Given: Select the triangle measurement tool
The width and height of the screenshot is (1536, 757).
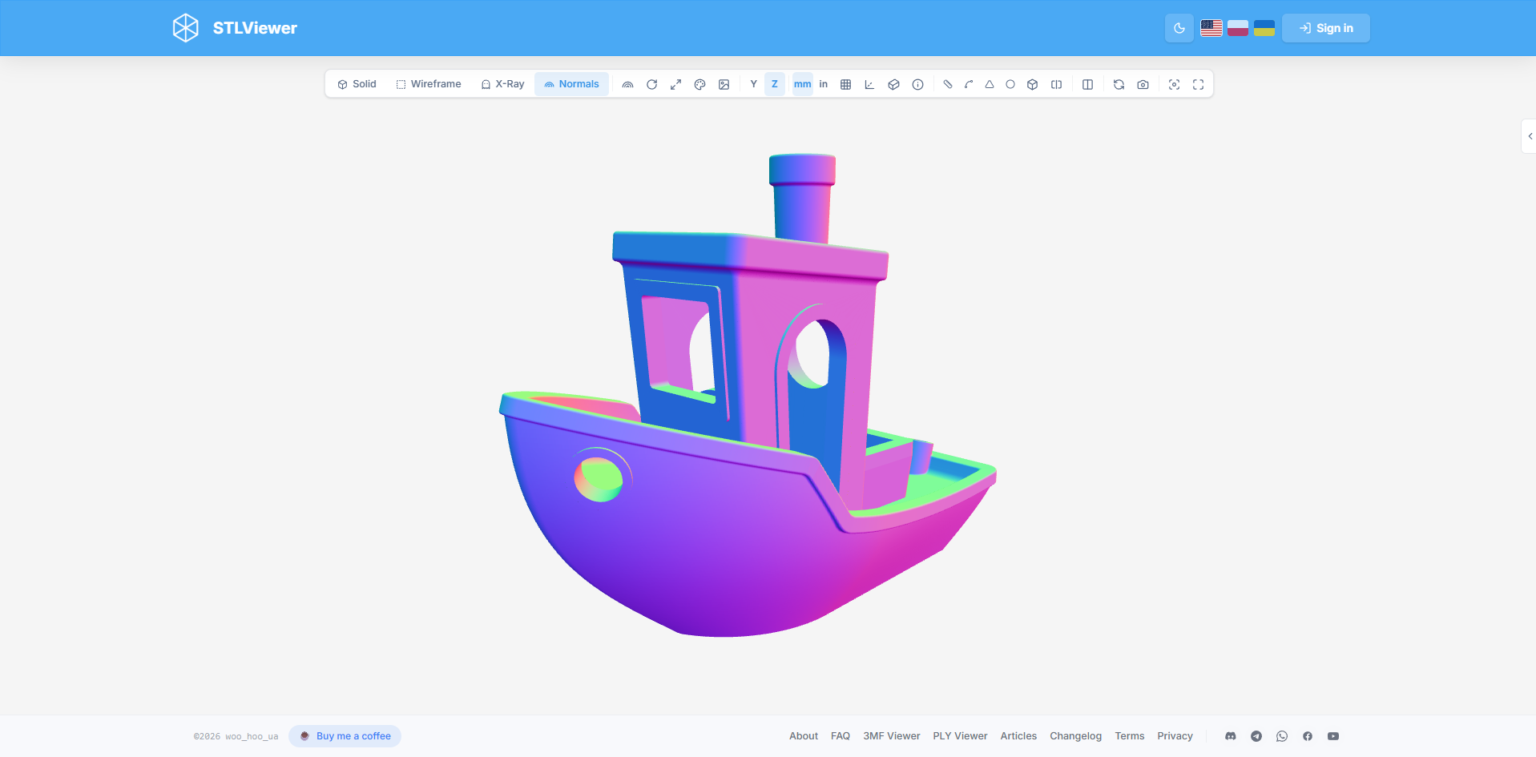Looking at the screenshot, I should 990,84.
